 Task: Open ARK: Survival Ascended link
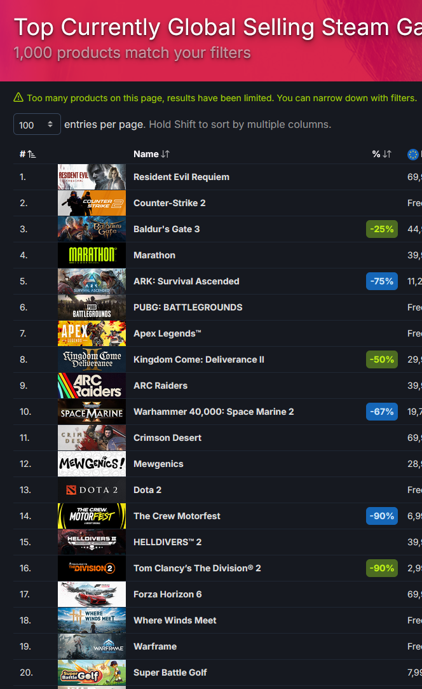186,281
